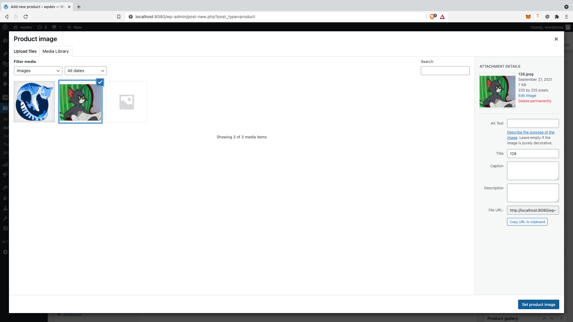Click the comments icon showing 0
The width and height of the screenshot is (573, 322).
[57, 27]
